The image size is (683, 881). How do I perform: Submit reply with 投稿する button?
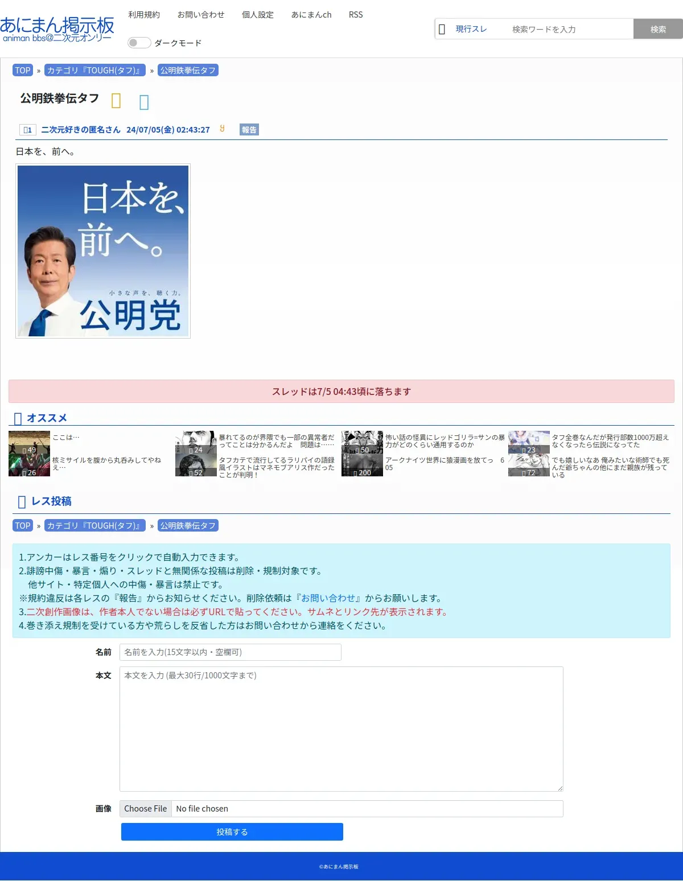pos(232,832)
